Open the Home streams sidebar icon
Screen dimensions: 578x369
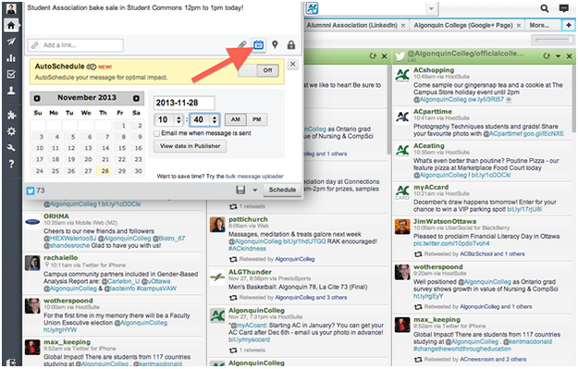(11, 25)
